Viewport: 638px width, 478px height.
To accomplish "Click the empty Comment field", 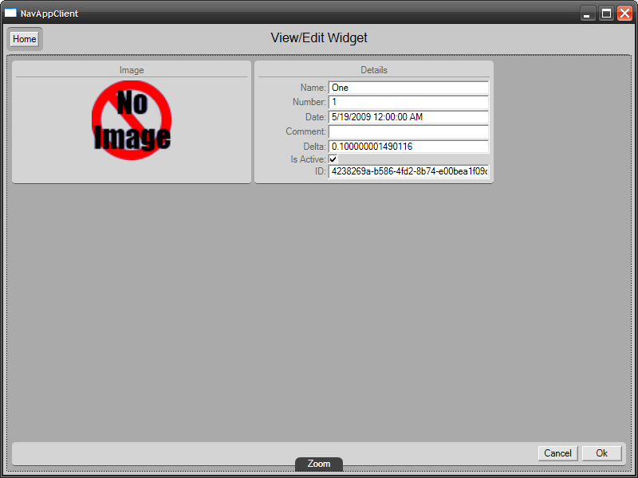I will [x=408, y=131].
